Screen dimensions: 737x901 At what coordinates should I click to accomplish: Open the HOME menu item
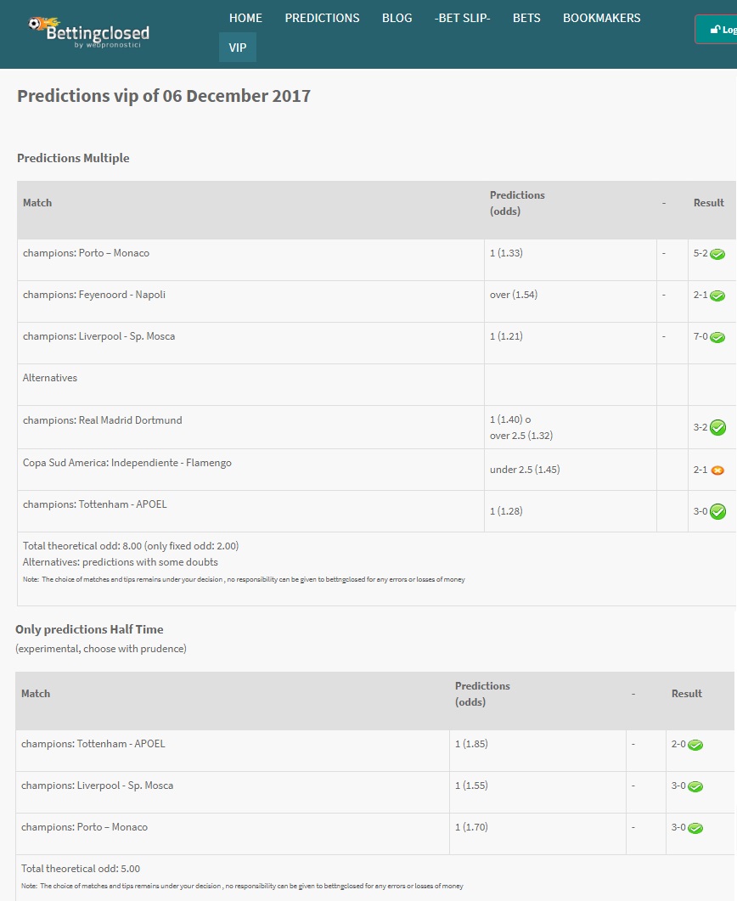point(245,18)
